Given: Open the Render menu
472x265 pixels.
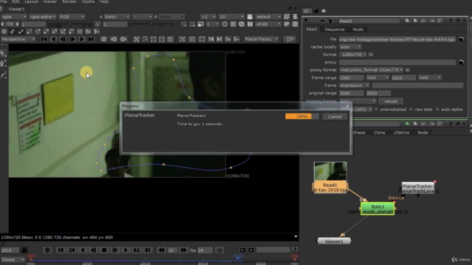Looking at the screenshot, I should pyautogui.click(x=69, y=1).
